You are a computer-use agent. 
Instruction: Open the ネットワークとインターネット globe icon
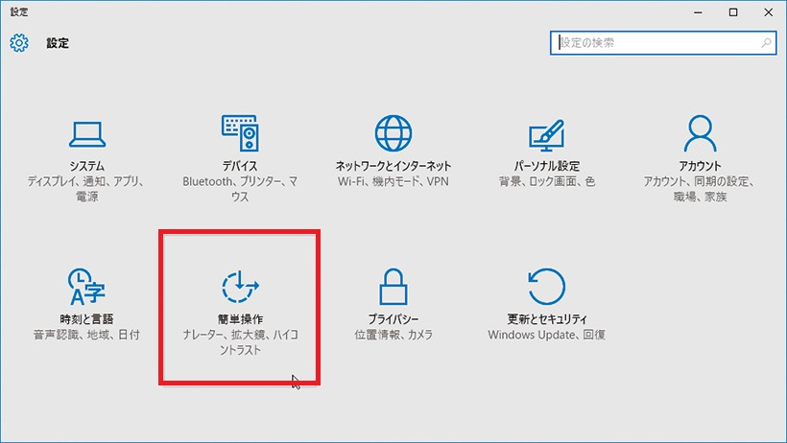point(393,133)
